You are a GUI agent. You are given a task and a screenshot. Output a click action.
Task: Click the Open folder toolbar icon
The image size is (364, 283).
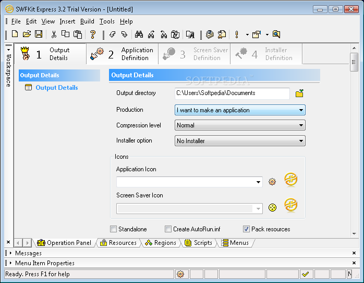click(27, 34)
